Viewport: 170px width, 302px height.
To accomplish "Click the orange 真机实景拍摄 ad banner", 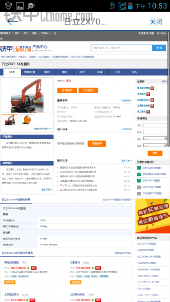I will pyautogui.click(x=153, y=216).
